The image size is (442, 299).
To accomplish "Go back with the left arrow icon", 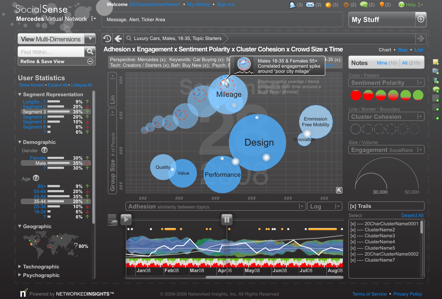I will [x=118, y=39].
